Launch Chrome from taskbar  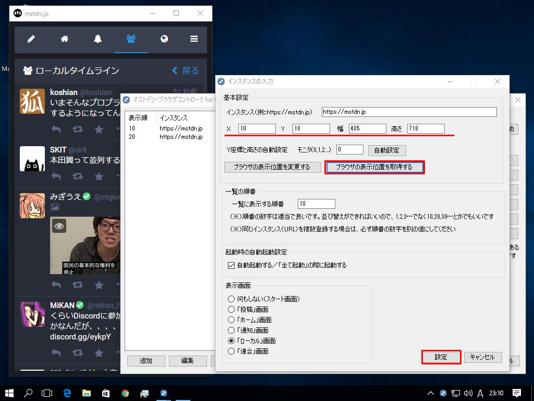tap(125, 393)
